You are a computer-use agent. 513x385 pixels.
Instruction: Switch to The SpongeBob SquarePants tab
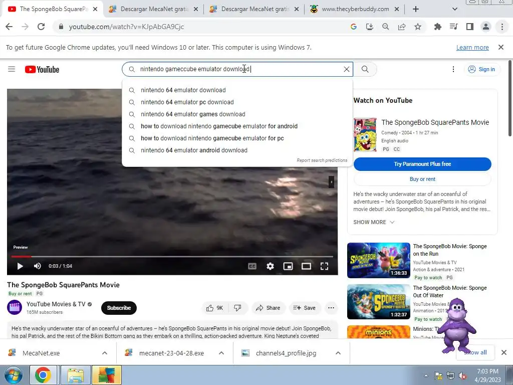(x=52, y=9)
